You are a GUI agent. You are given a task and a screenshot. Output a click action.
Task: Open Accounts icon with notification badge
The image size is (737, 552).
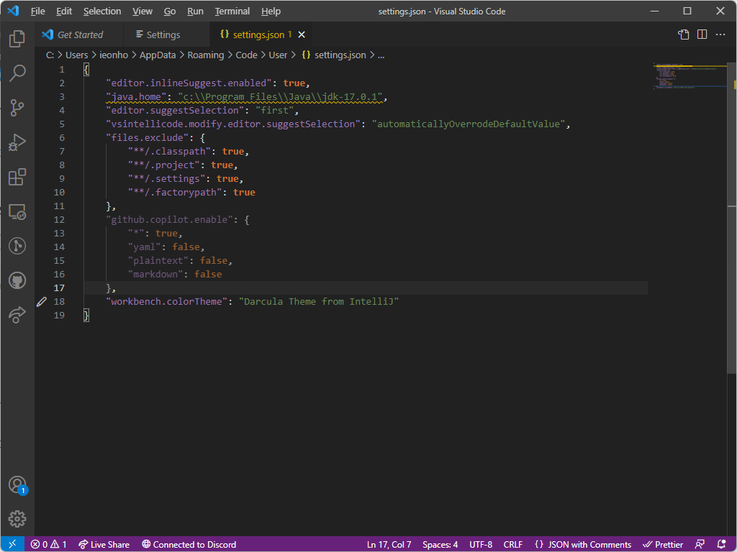(x=17, y=485)
